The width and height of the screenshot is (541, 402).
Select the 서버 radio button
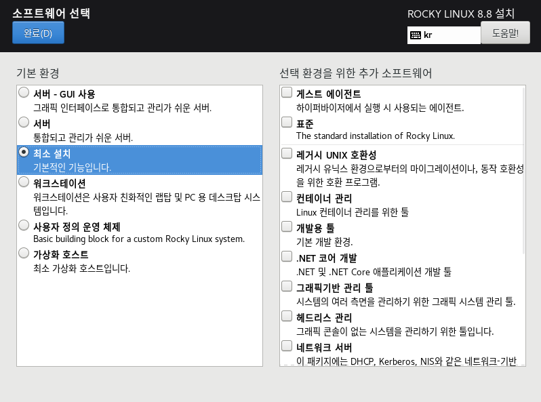[24, 122]
